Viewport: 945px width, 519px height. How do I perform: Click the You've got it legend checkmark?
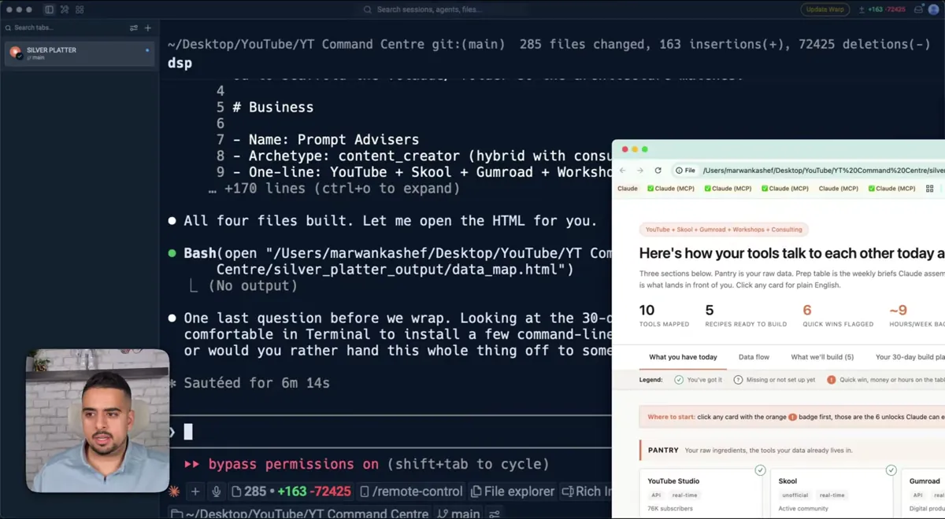tap(679, 380)
